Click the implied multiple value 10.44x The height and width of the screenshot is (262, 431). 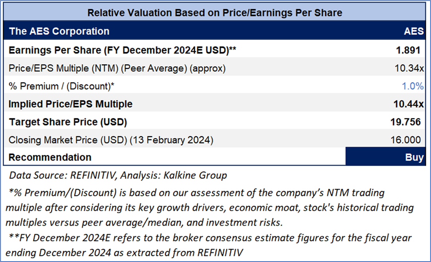click(x=408, y=104)
